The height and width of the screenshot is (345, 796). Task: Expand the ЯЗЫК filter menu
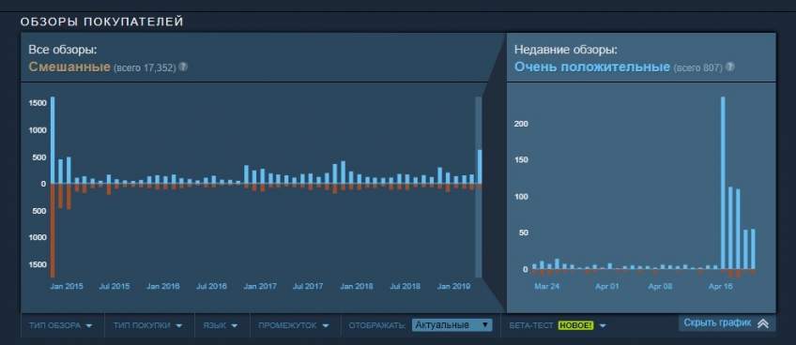(221, 325)
